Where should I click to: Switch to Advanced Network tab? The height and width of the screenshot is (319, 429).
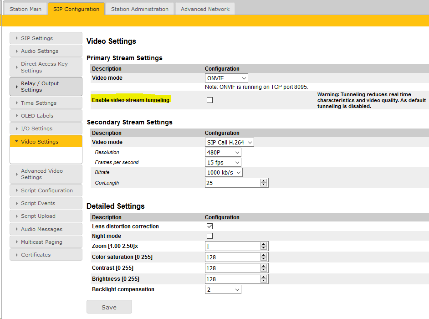(205, 9)
